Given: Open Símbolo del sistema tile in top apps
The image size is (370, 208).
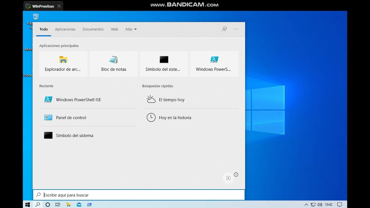Looking at the screenshot, I should pos(164,64).
